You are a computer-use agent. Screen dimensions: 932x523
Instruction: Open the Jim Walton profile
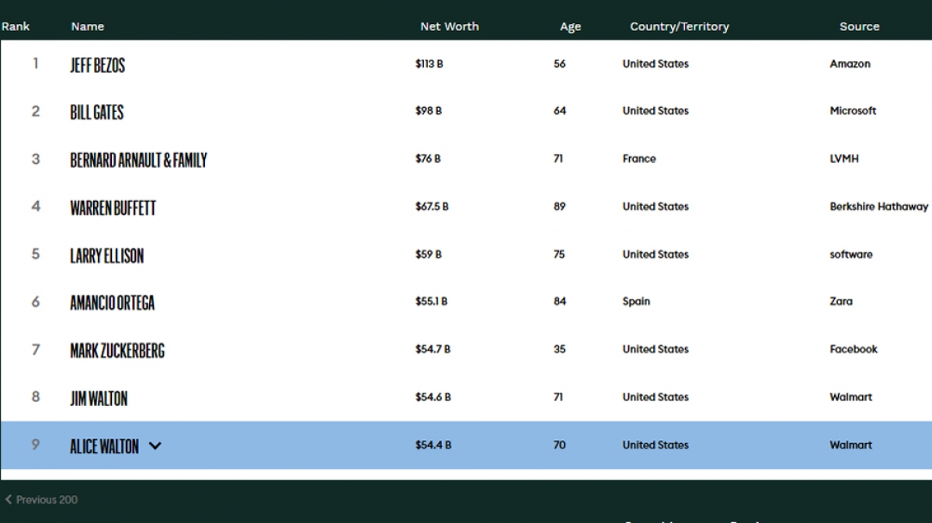coord(99,399)
